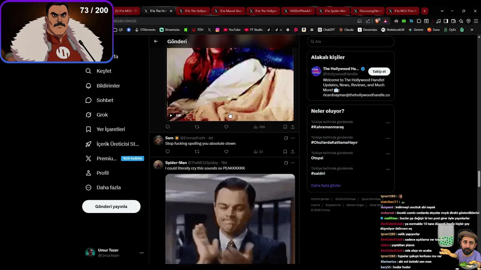Click Brave Shields lion icon
481x270 pixels.
coord(378,21)
